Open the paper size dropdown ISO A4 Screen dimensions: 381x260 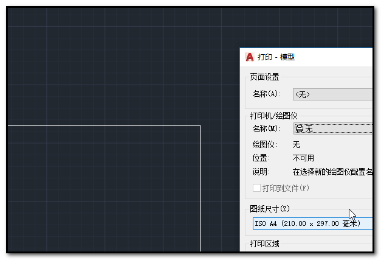[x=312, y=223]
